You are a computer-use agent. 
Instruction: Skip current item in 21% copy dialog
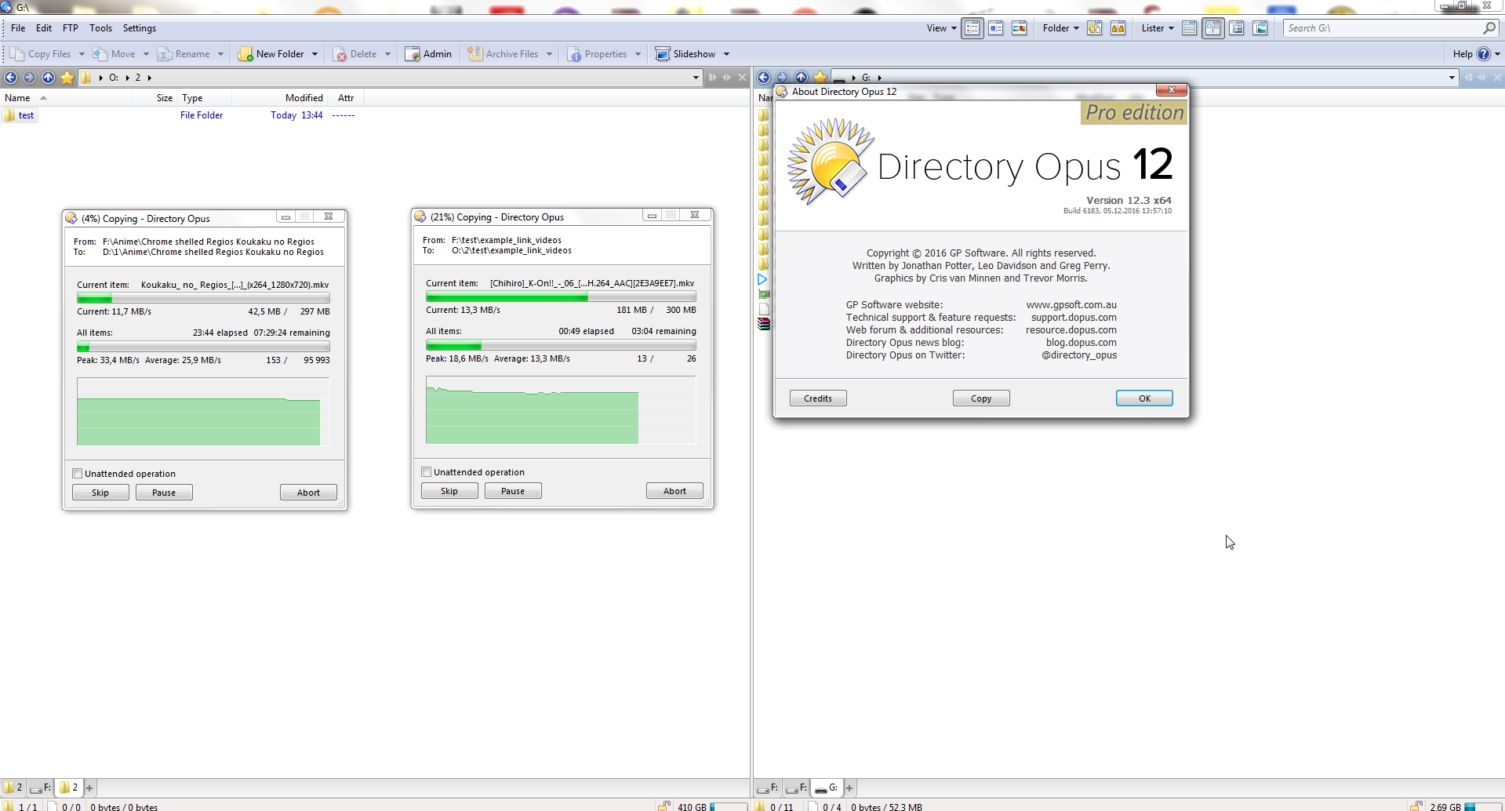tap(449, 491)
